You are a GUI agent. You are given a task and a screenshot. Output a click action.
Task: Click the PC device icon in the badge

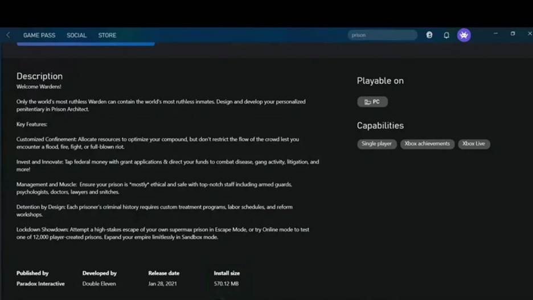[x=367, y=102]
